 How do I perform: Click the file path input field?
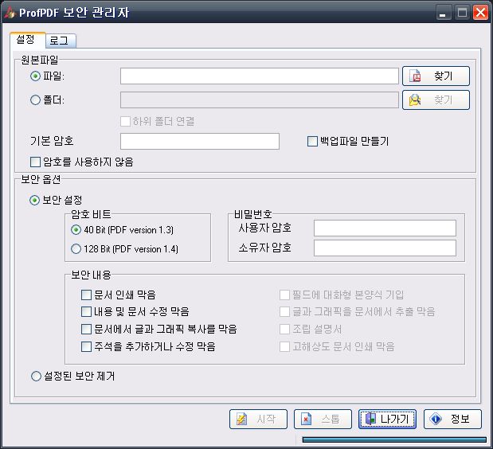(x=260, y=76)
